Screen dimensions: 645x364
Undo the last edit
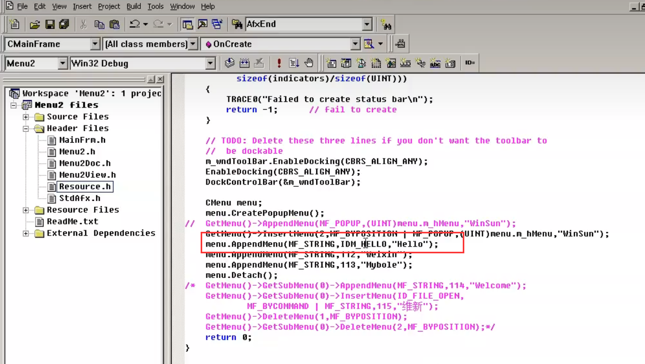tap(134, 24)
